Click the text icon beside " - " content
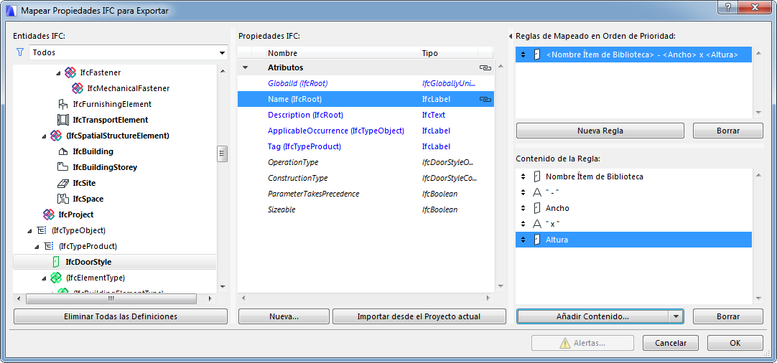Image resolution: width=777 pixels, height=363 pixels. point(536,192)
